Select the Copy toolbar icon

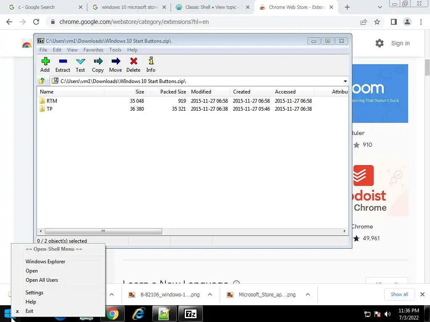tap(98, 61)
